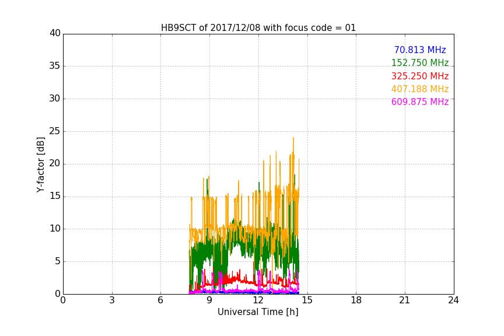Click the 'Universal Time [h]' axis label
Screen dimensions: 504x336
point(258,312)
